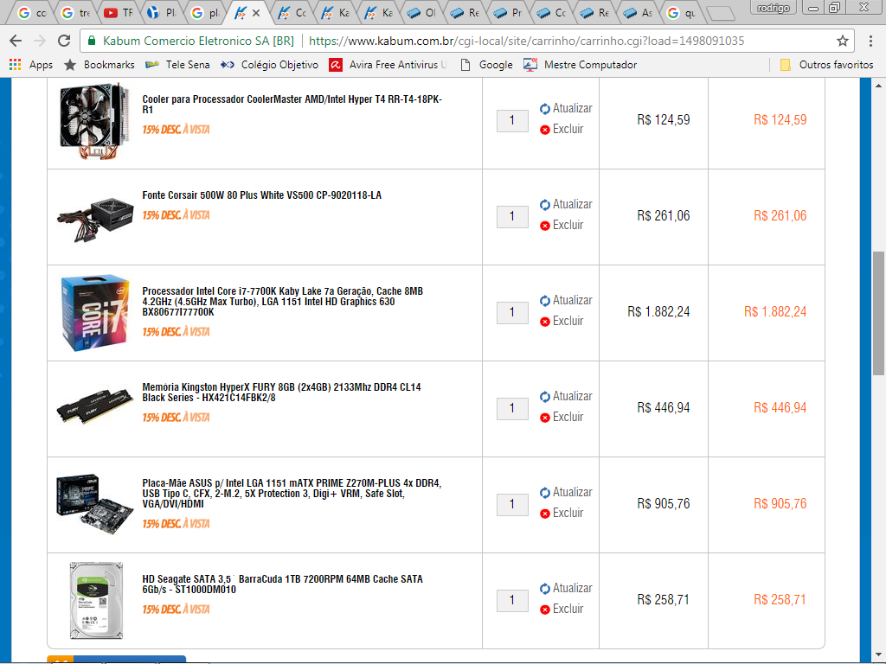886x664 pixels.
Task: Open the Colégio Objetivo bookmark
Action: coord(269,64)
